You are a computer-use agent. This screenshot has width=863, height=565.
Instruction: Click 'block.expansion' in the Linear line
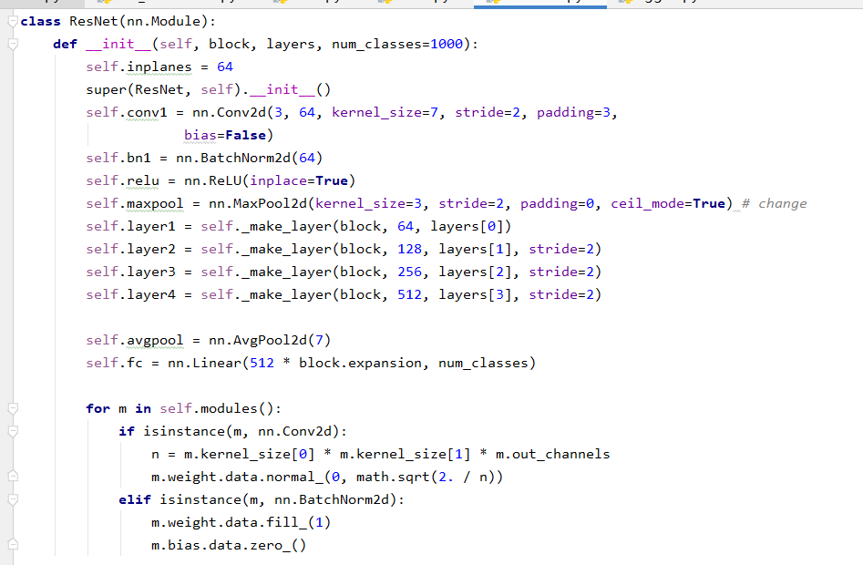[361, 363]
